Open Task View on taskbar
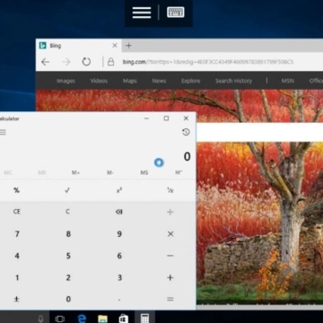Image resolution: width=323 pixels, height=323 pixels. click(x=60, y=319)
